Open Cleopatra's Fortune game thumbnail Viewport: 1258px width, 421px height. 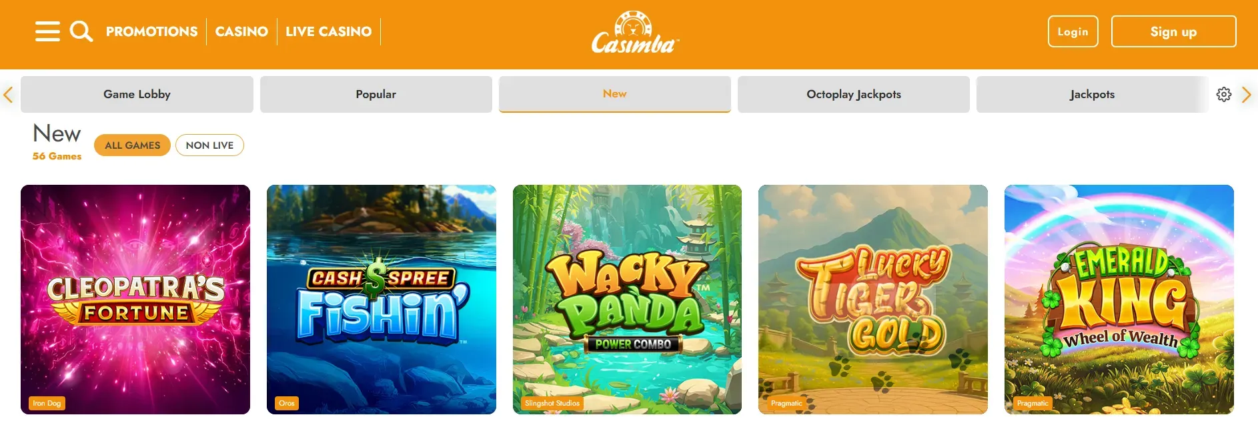click(x=135, y=300)
